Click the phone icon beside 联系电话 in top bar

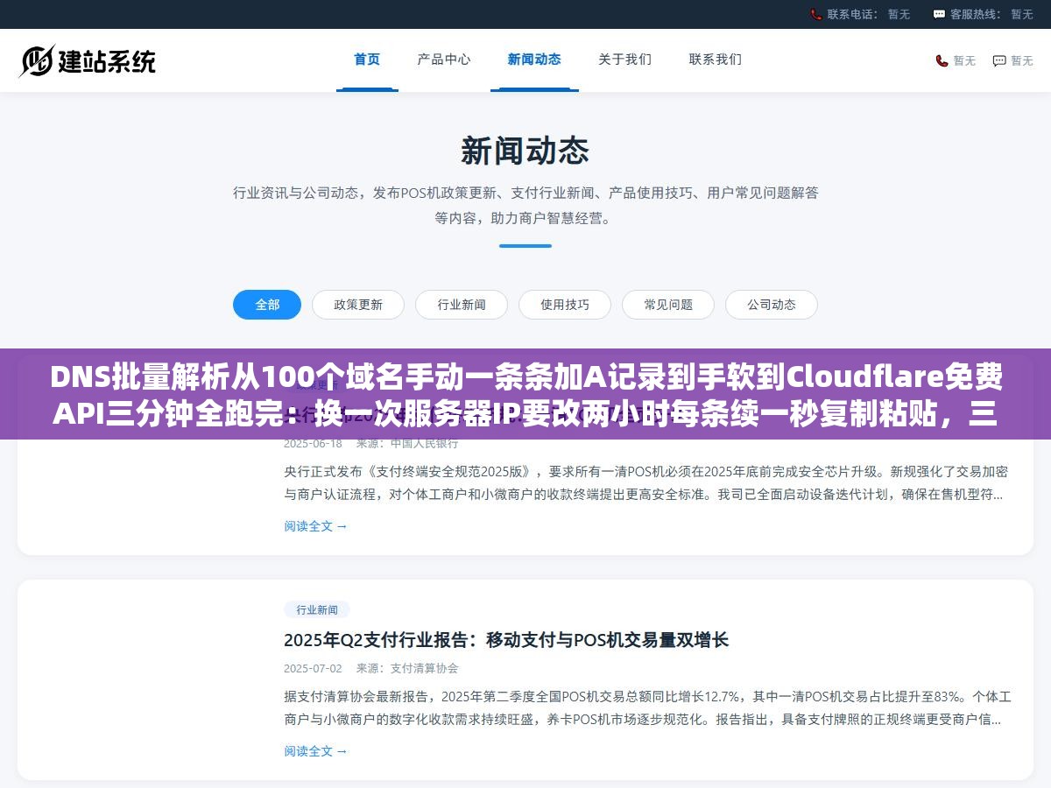pos(816,14)
